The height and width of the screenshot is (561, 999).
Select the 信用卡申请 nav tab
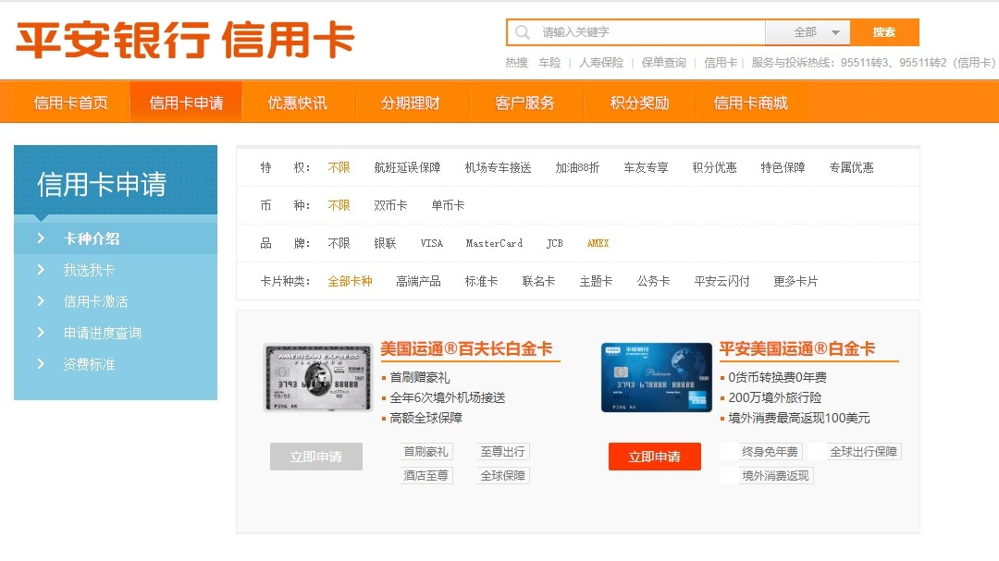coord(186,103)
